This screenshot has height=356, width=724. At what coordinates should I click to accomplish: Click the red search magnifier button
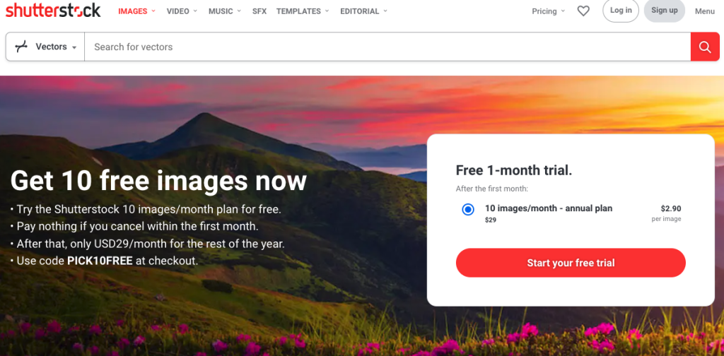(705, 47)
